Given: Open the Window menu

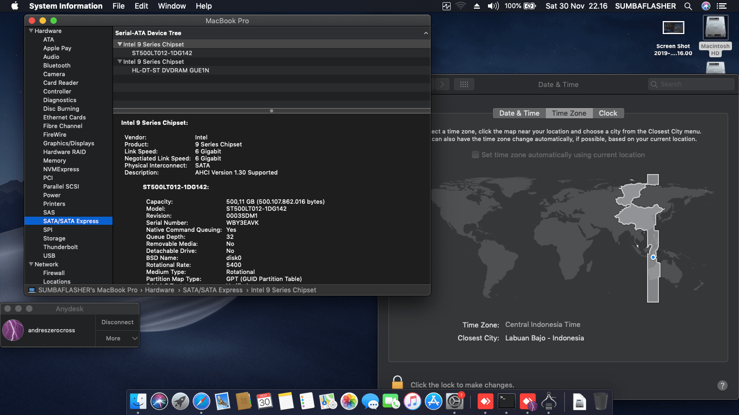Looking at the screenshot, I should [x=171, y=6].
